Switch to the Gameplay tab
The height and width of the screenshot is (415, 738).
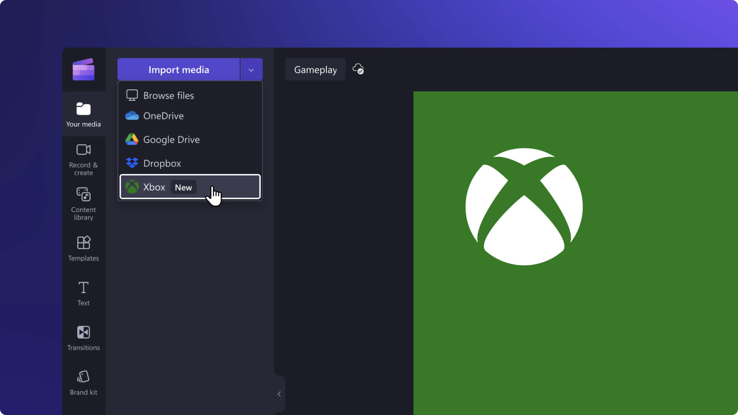[315, 70]
